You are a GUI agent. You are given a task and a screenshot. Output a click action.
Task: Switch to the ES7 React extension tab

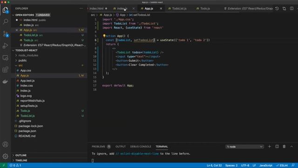point(248,8)
